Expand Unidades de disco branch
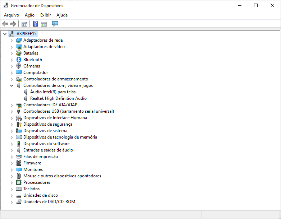The image size is (281, 219). pyautogui.click(x=12, y=196)
